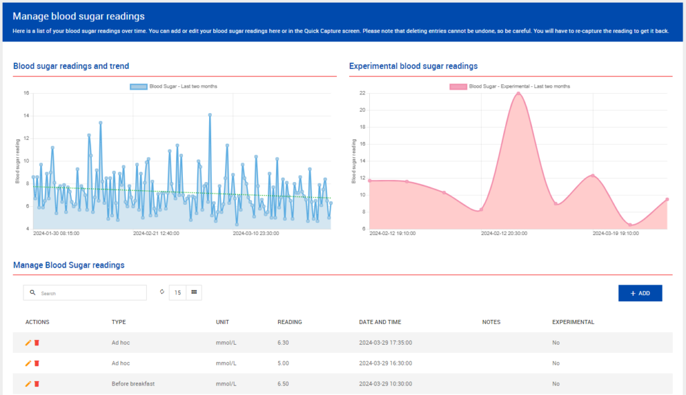Toggle the pink Experimental legend swatch
This screenshot has height=395, width=686.
click(458, 86)
